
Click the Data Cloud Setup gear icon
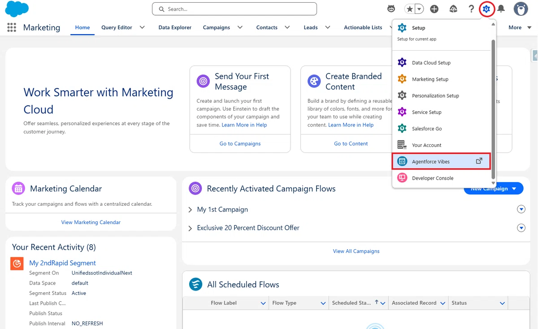(402, 63)
